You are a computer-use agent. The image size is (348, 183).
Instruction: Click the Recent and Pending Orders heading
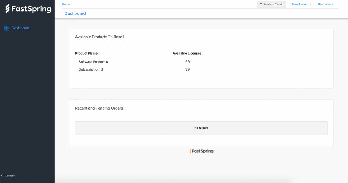pos(99,108)
